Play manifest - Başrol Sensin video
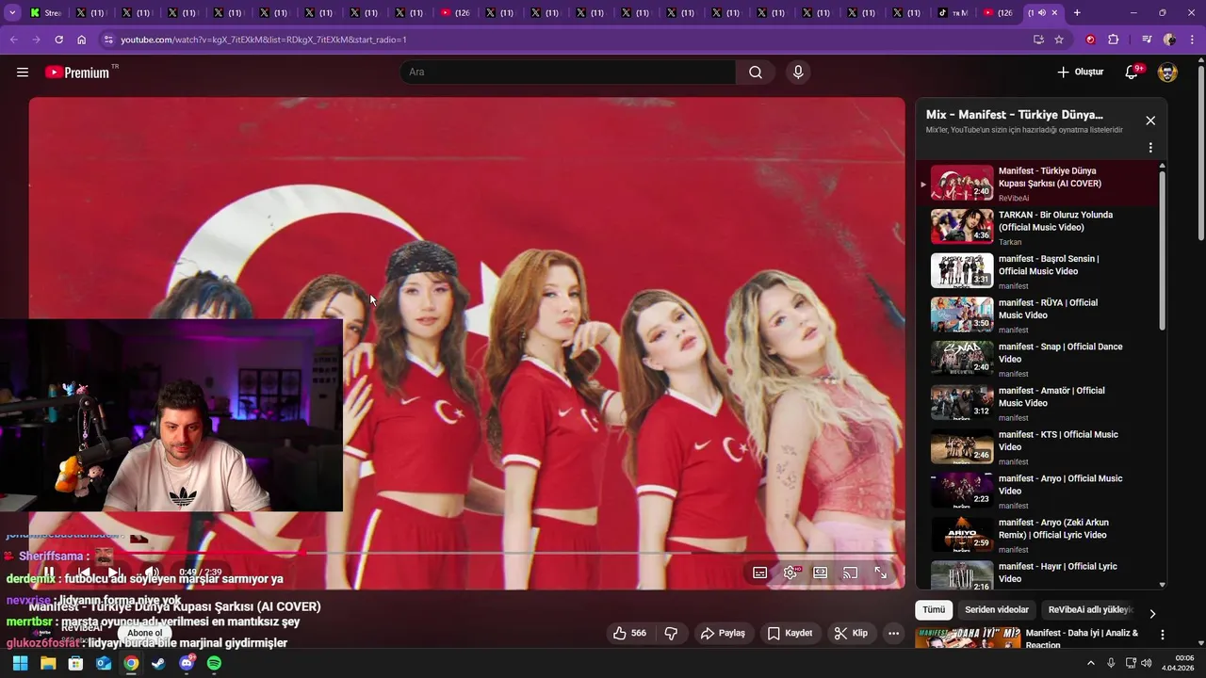1206x678 pixels. tap(1036, 271)
